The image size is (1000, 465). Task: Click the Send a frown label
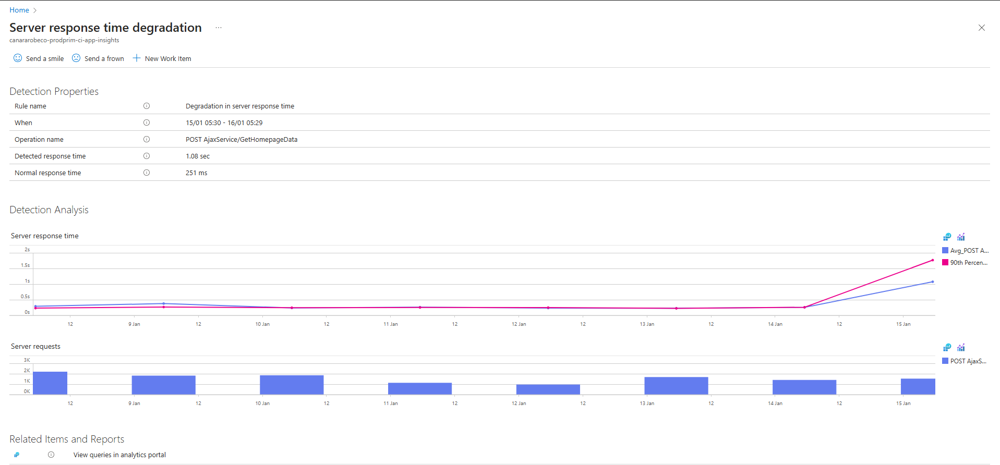click(104, 58)
